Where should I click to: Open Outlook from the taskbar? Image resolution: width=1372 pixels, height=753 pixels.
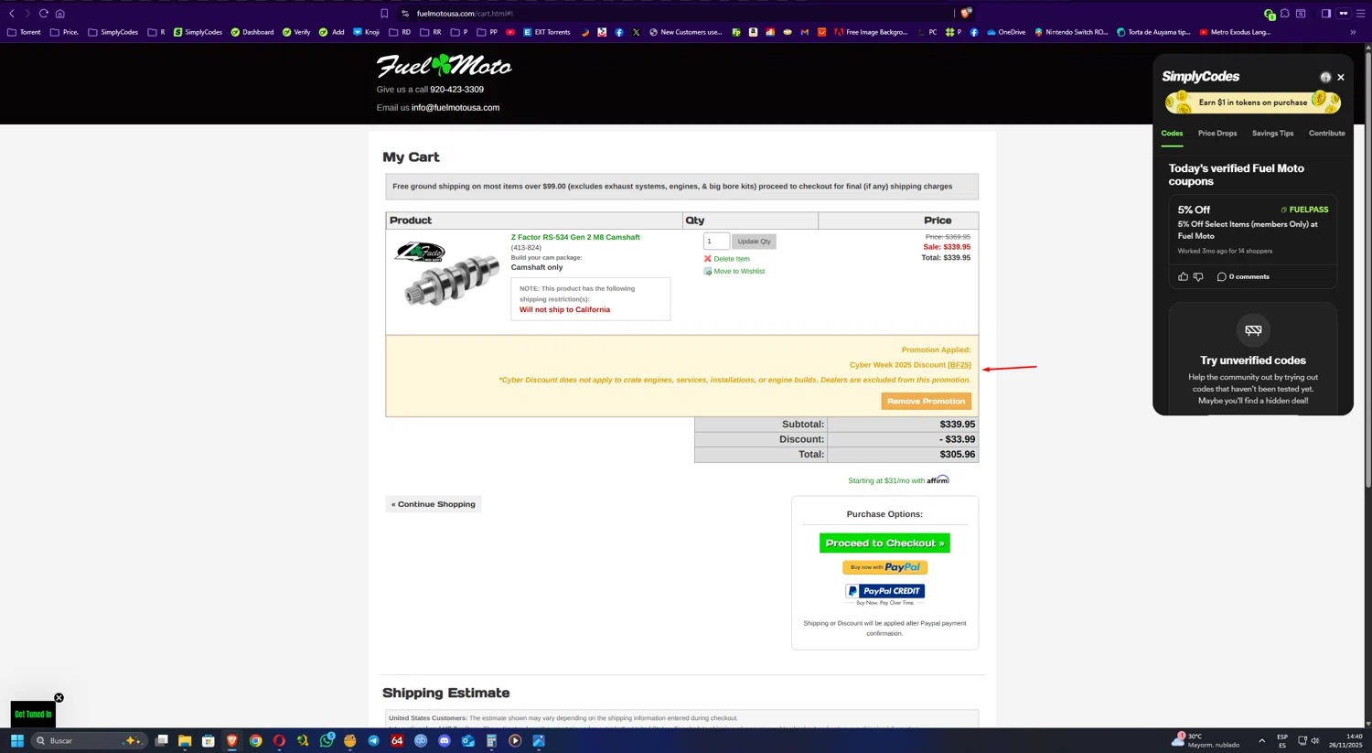pyautogui.click(x=467, y=741)
